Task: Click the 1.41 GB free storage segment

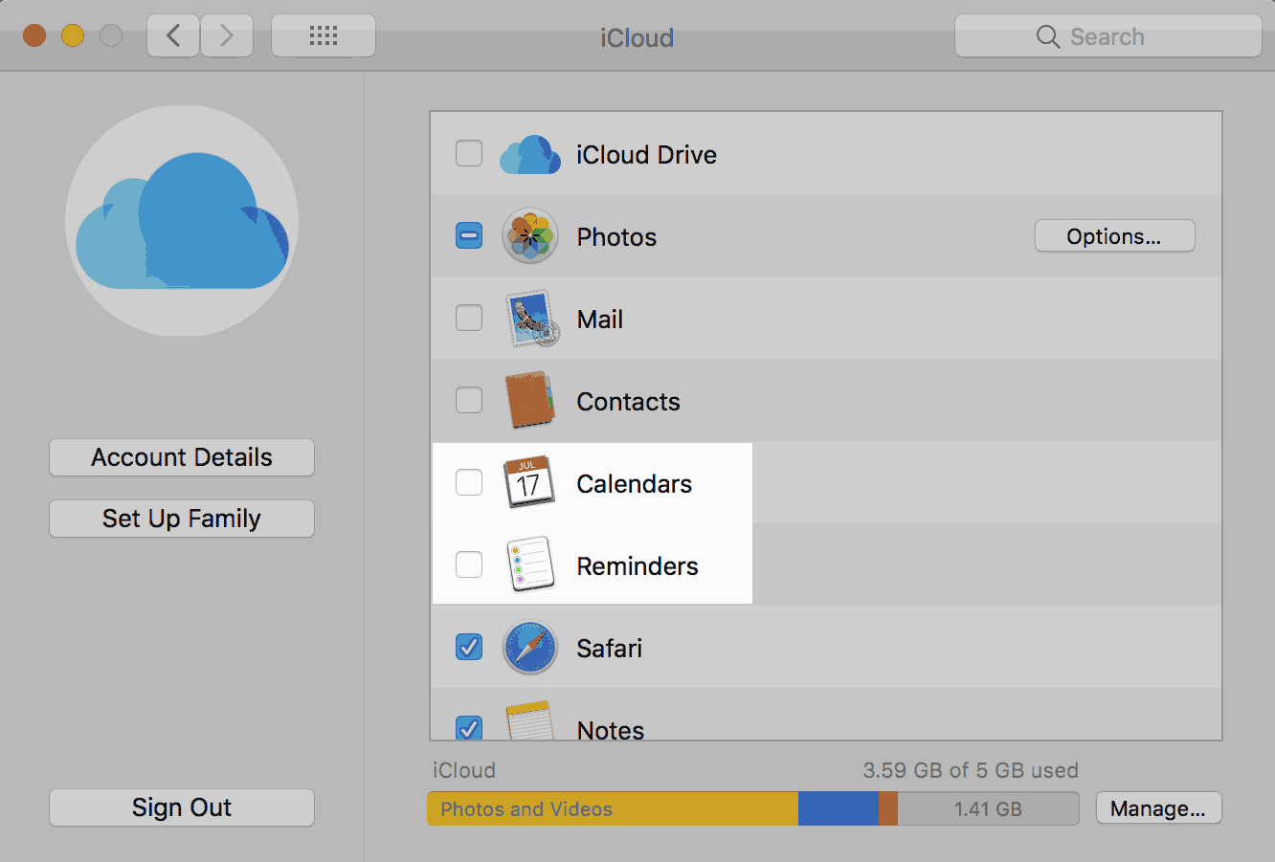Action: pyautogui.click(x=988, y=809)
